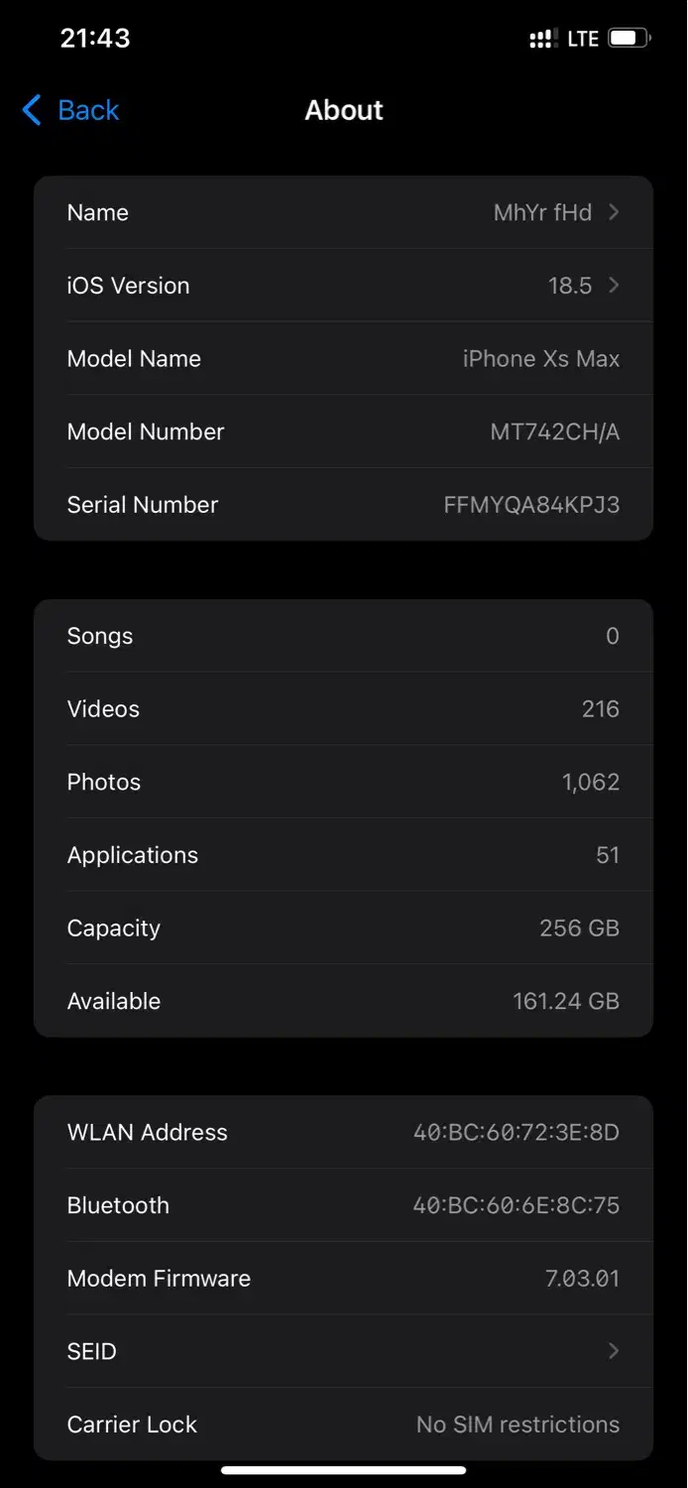Screen dimensions: 688x1488
Task: Select the WLAN Address value
Action: [x=516, y=1132]
